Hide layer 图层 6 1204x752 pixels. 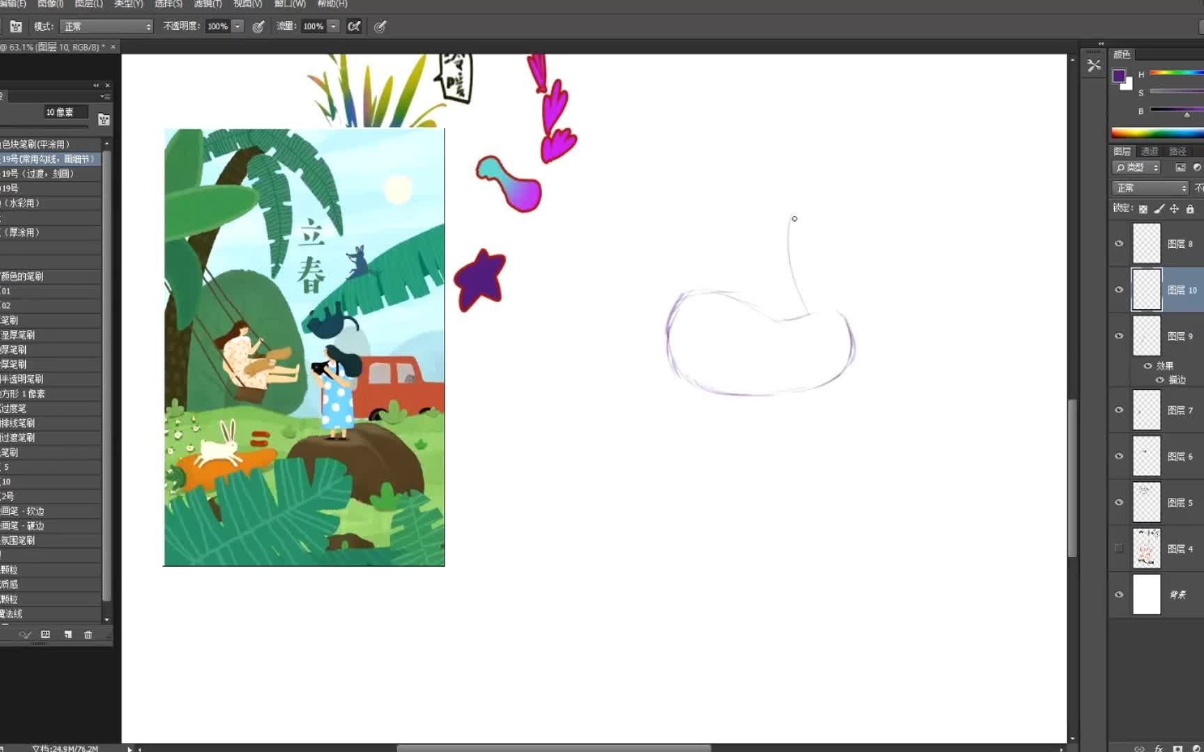point(1119,456)
